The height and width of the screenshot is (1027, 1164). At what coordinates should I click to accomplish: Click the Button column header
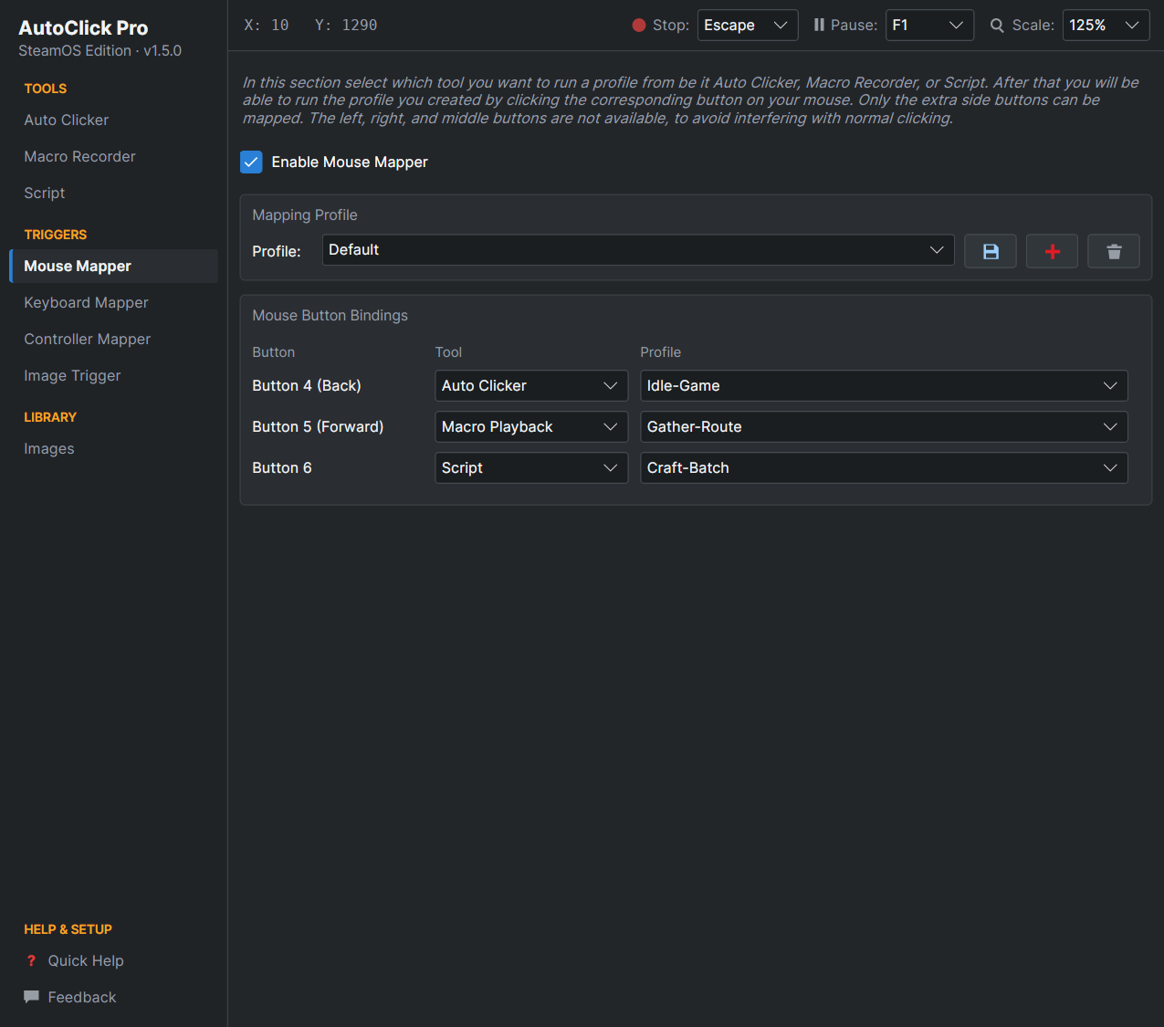point(274,351)
